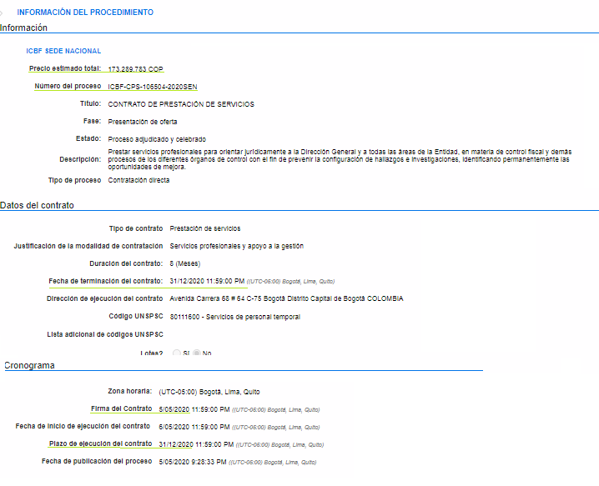Click publication date 5/05/2020 9:28:33 PM
The image size is (599, 486).
click(193, 463)
